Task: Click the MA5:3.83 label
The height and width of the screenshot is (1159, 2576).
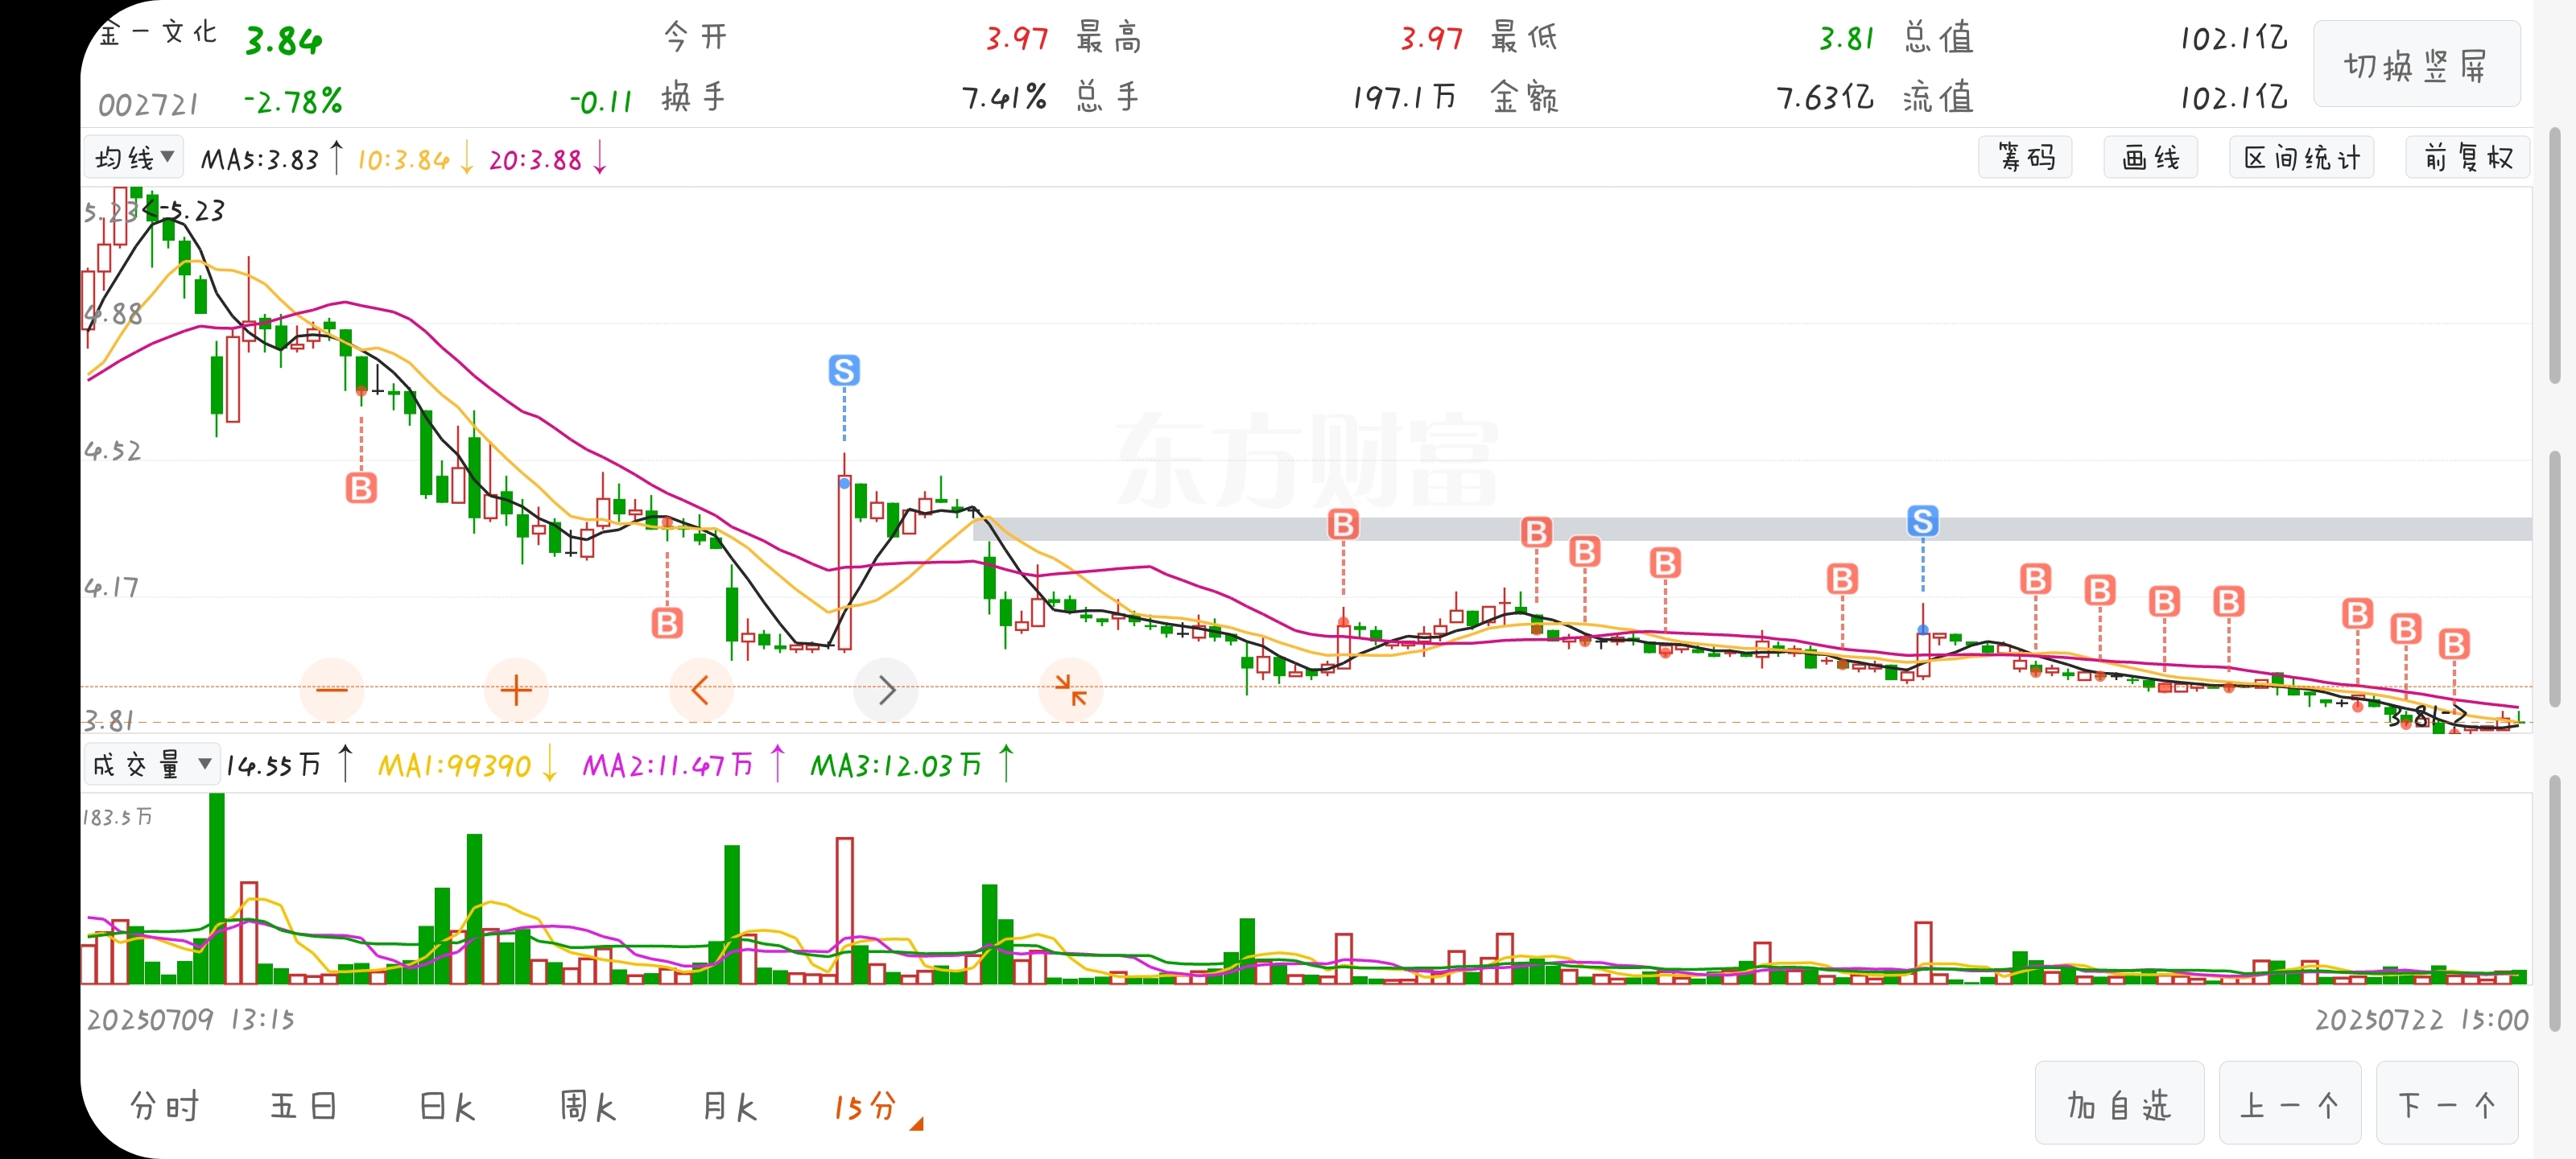Action: pyautogui.click(x=260, y=159)
